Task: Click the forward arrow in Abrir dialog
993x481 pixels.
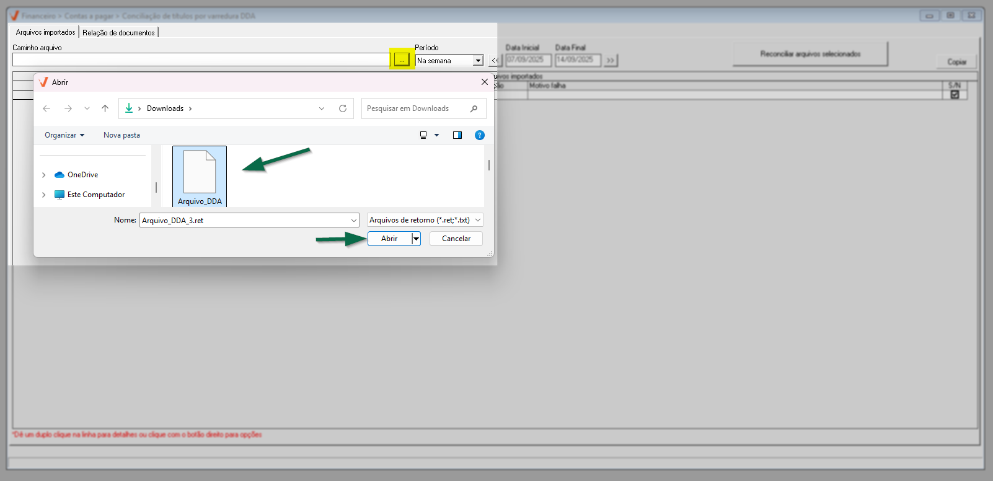Action: tap(68, 108)
